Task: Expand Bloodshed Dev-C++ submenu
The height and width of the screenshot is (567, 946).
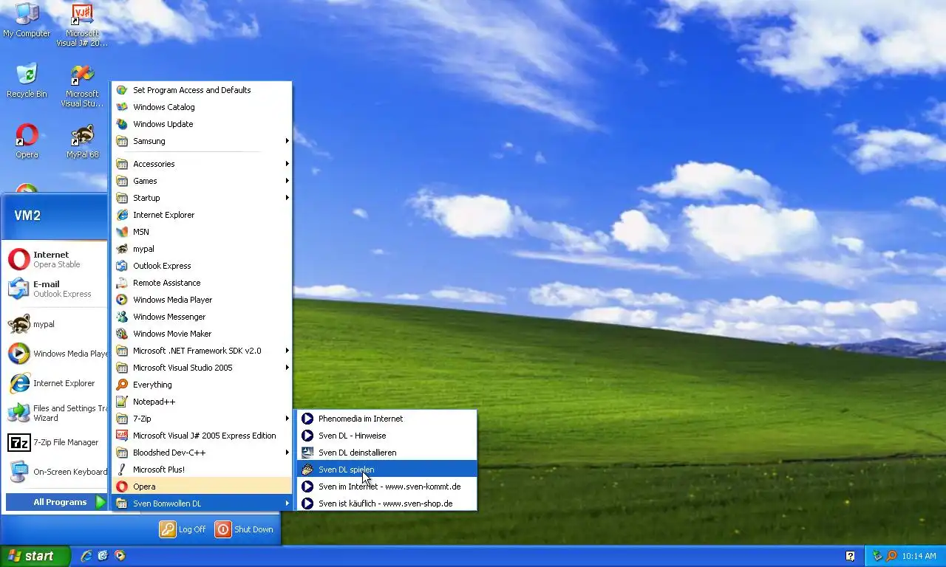Action: 202,453
